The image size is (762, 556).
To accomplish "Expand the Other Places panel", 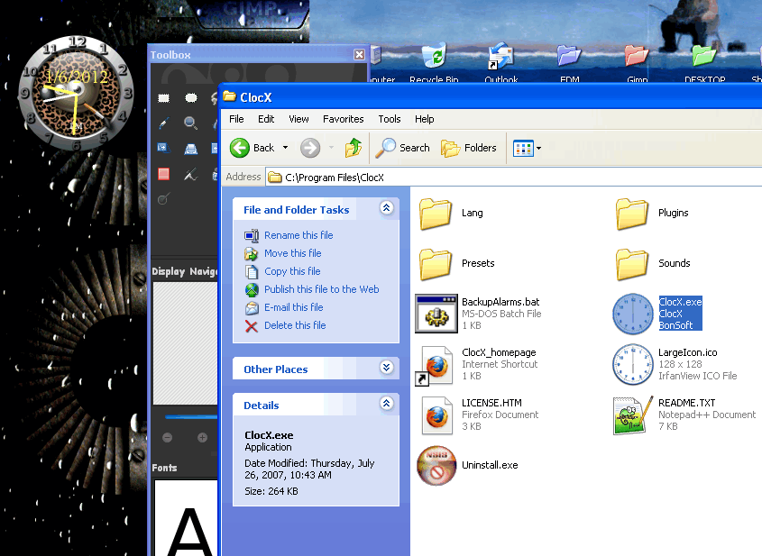I will 386,368.
